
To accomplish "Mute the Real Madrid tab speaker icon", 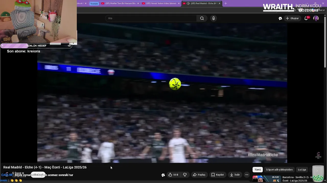I will click(188, 3).
